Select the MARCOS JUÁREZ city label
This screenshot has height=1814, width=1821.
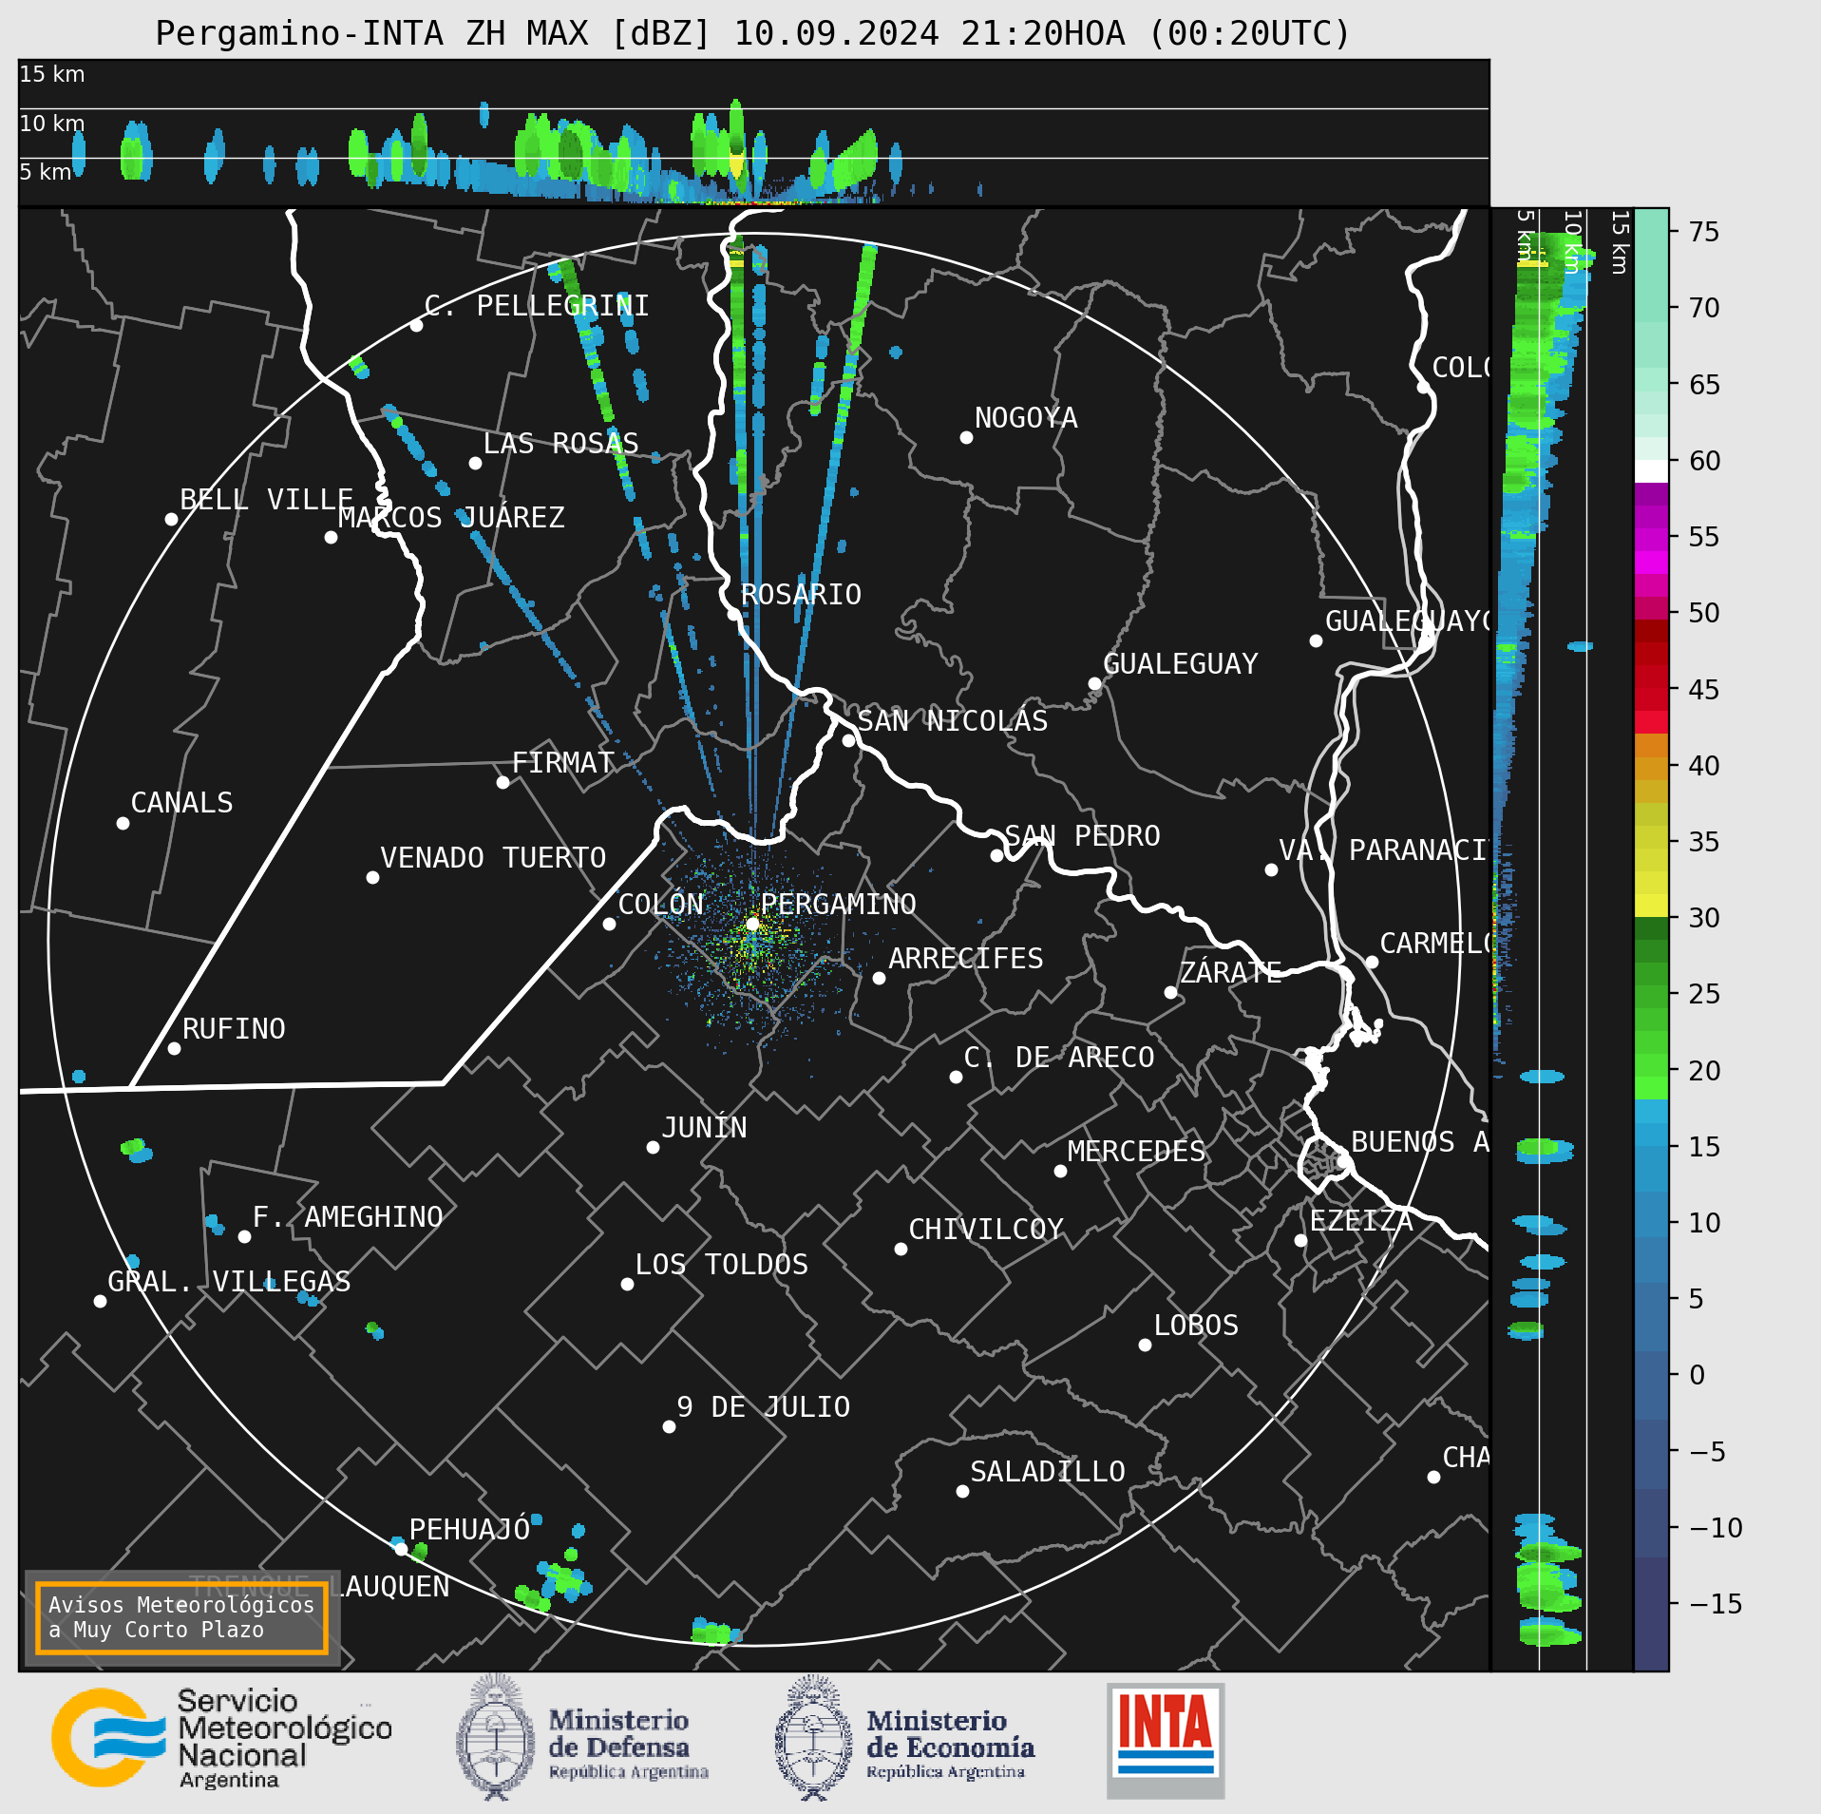tap(451, 518)
